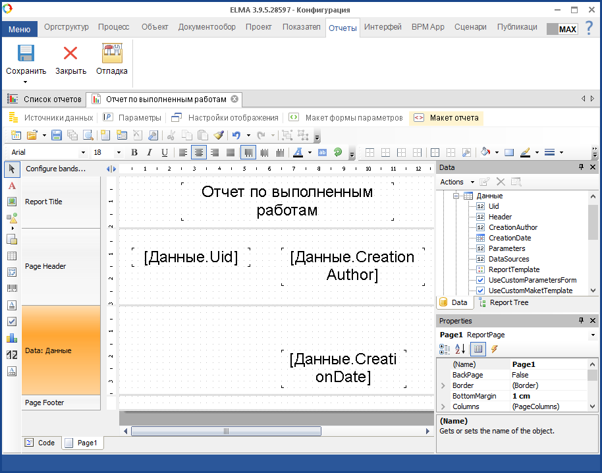The height and width of the screenshot is (473, 602).
Task: Collapse the Данные tree node
Action: pos(454,196)
